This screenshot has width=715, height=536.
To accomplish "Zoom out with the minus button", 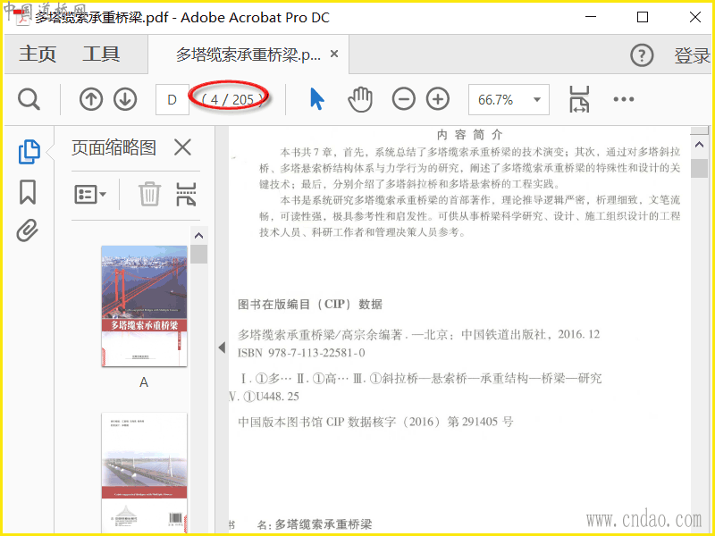I will coord(404,99).
